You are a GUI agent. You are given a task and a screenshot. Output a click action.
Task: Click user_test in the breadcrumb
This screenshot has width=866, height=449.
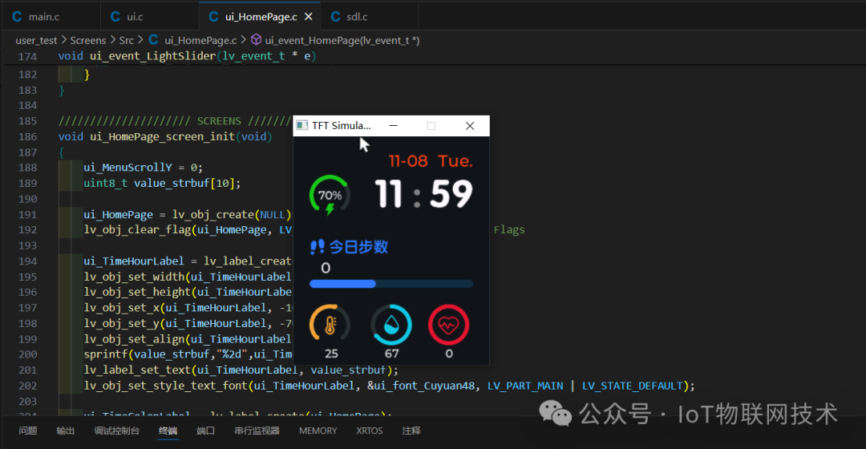click(36, 40)
